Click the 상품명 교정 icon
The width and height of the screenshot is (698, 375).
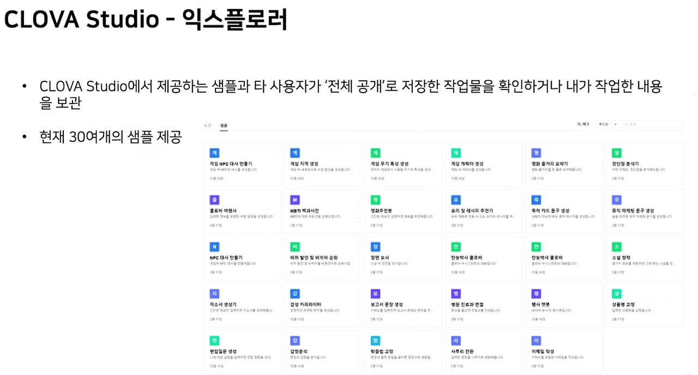pos(617,294)
